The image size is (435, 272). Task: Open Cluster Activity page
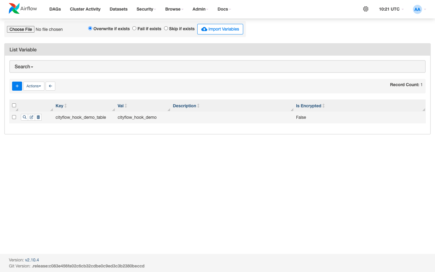click(85, 9)
